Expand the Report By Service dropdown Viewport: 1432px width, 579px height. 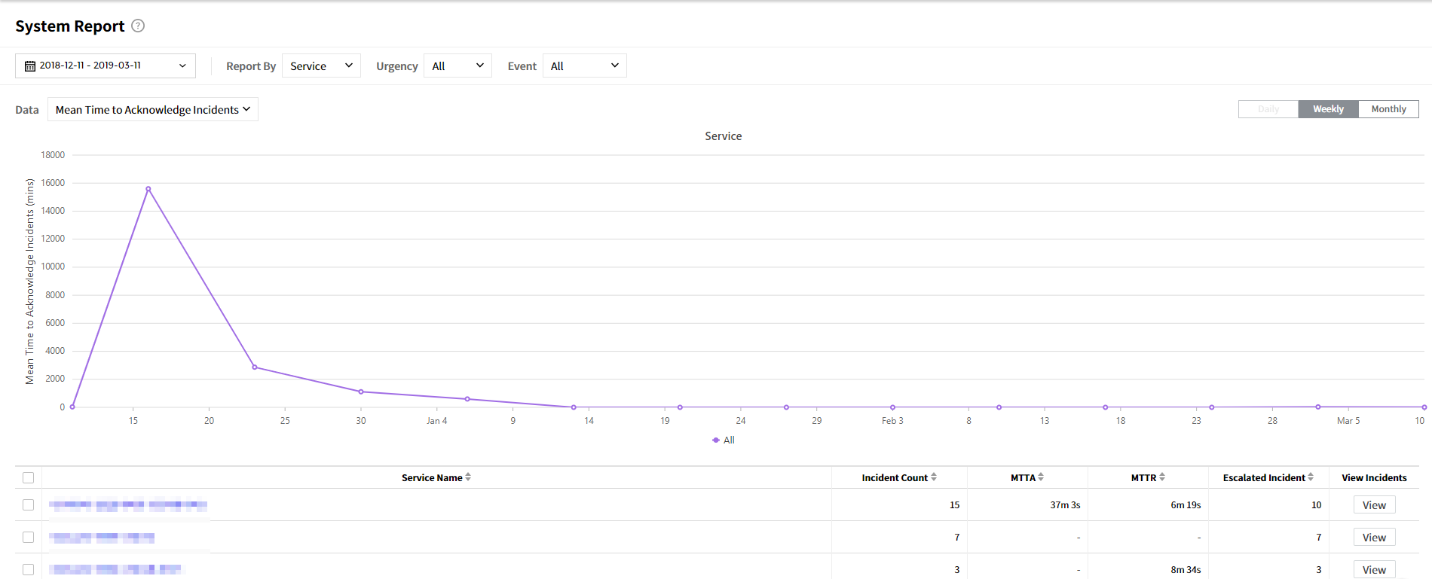(321, 66)
